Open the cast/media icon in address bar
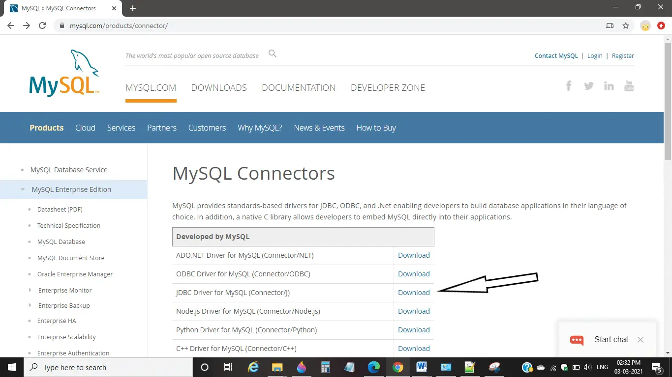The height and width of the screenshot is (377, 672). pyautogui.click(x=610, y=26)
